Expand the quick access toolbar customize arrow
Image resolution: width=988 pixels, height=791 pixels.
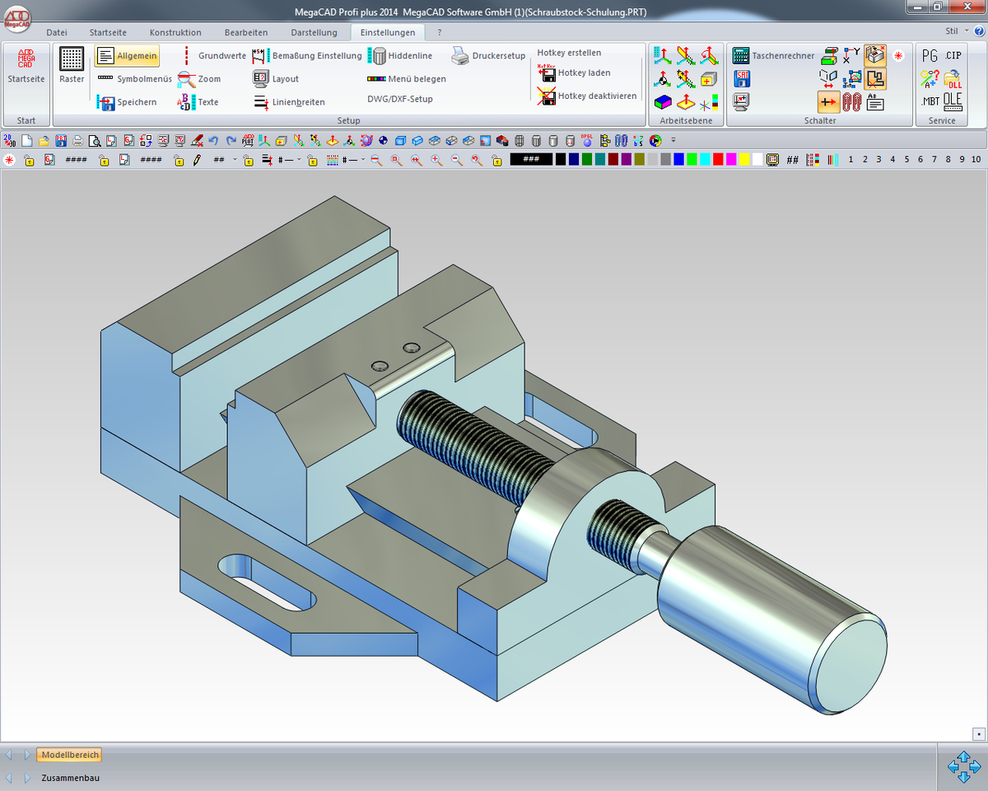coord(673,140)
